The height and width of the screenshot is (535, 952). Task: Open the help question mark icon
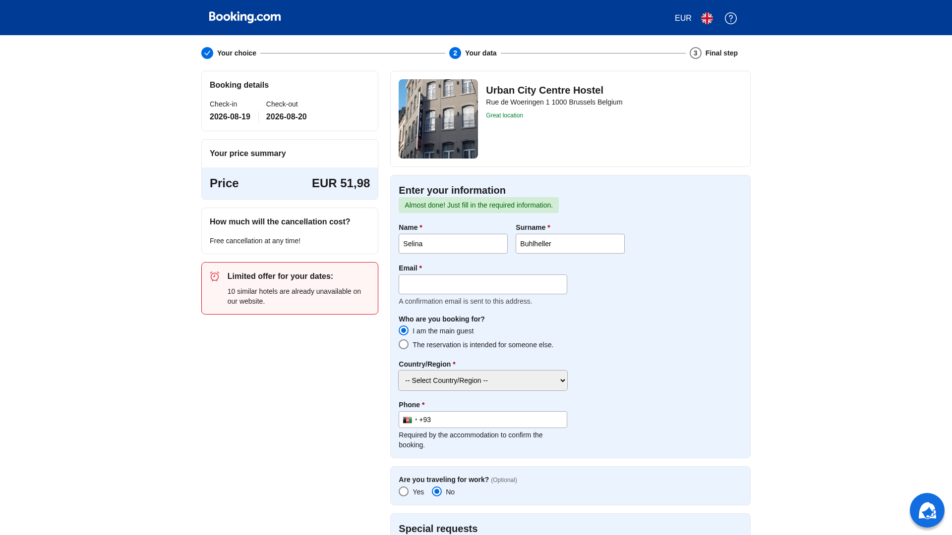(x=731, y=18)
